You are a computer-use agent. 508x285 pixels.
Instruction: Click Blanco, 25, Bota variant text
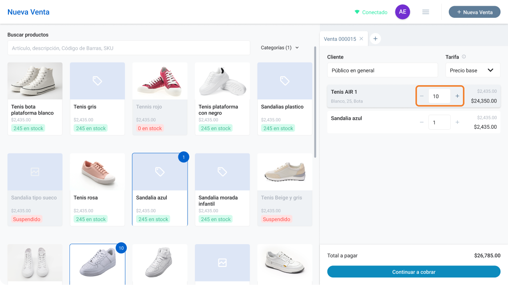tap(347, 101)
